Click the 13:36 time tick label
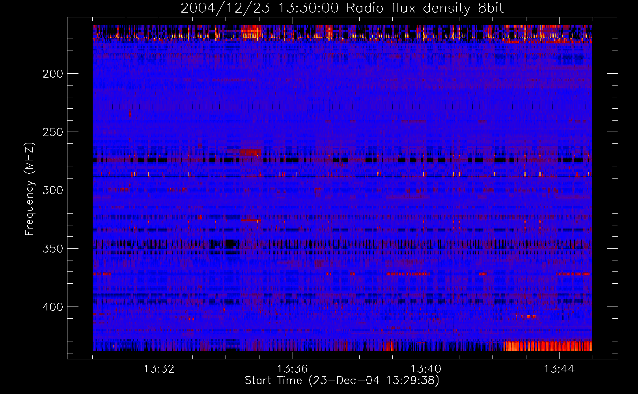This screenshot has width=638, height=394. pyautogui.click(x=292, y=369)
